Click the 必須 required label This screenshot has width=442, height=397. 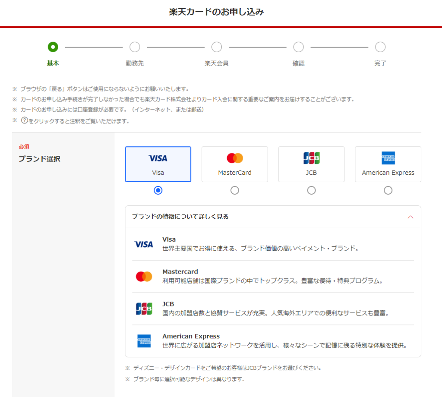coord(24,147)
